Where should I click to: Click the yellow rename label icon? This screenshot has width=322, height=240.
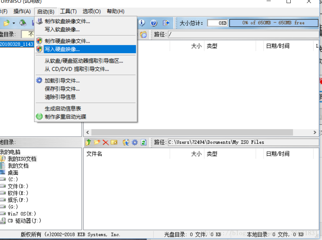pyautogui.click(x=114, y=142)
